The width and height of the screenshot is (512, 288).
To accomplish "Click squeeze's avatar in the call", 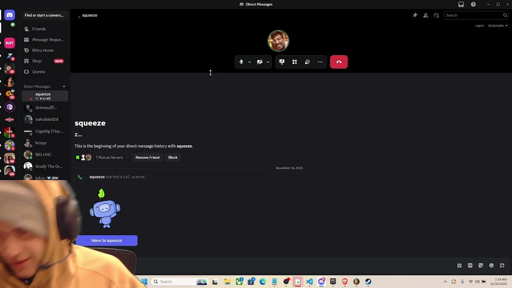I will [x=278, y=41].
